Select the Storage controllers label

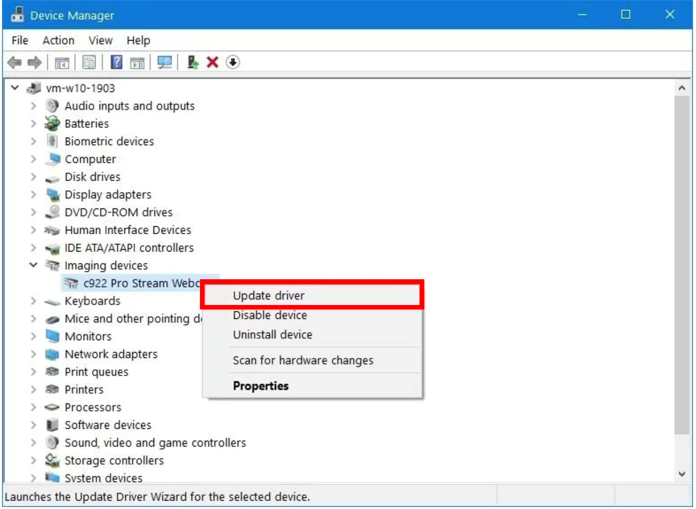coord(114,460)
